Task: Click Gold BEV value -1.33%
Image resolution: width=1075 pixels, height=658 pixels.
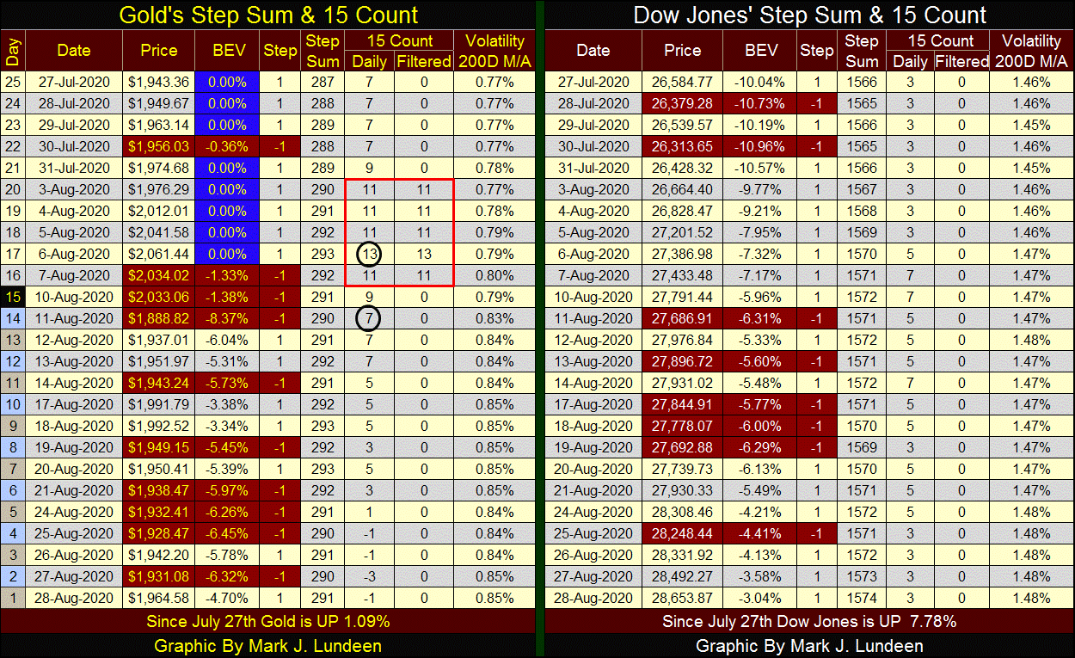Action: [x=228, y=276]
